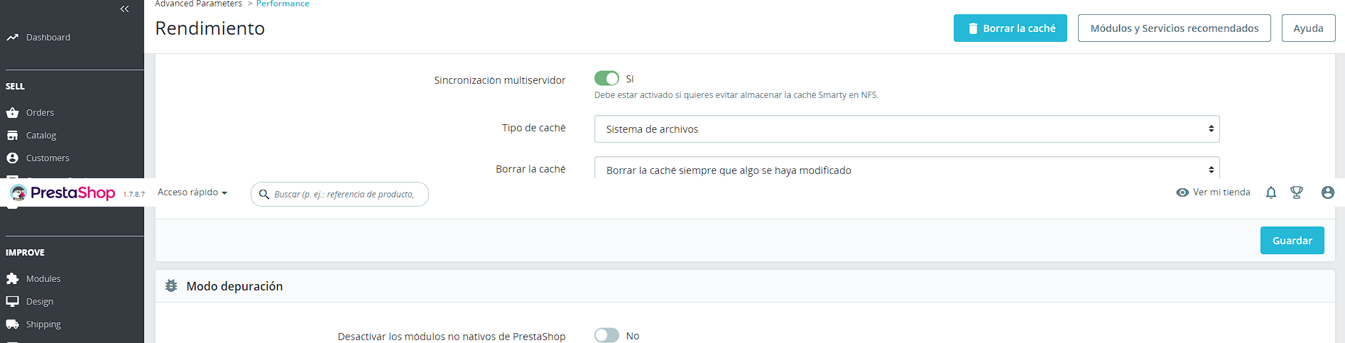Open Borrar la caché select box
The width and height of the screenshot is (1345, 343).
906,169
